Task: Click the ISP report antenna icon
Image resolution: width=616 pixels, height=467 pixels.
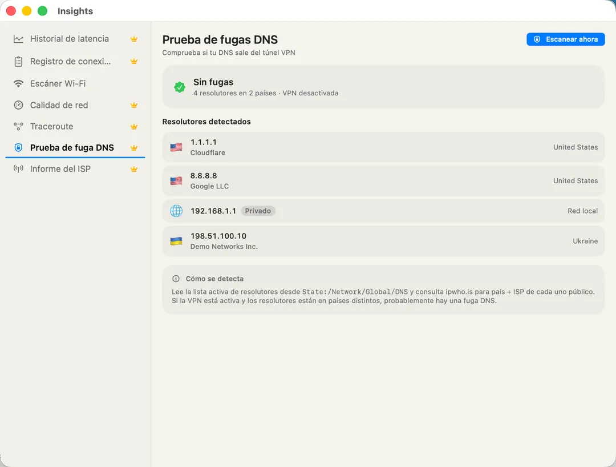Action: coord(18,168)
